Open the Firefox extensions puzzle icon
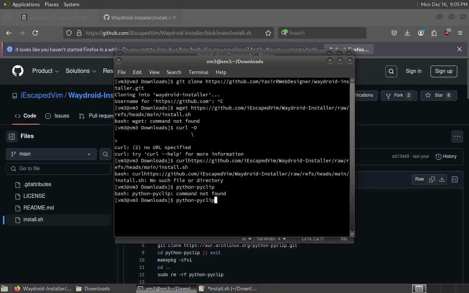The height and width of the screenshot is (293, 469). (434, 33)
